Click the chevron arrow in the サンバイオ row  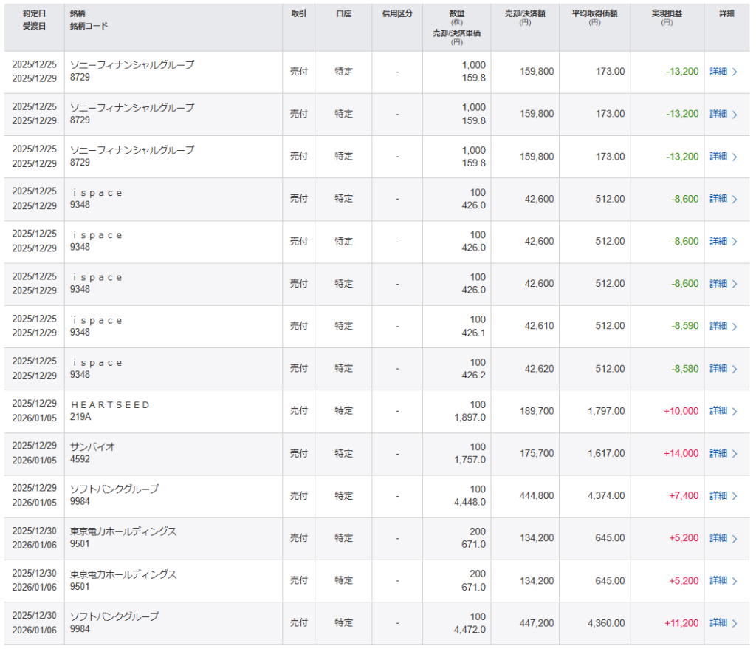tap(734, 453)
